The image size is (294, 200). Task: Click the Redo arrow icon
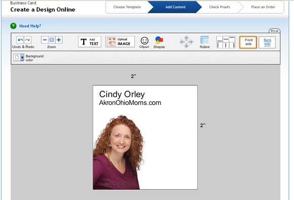[x=27, y=40]
